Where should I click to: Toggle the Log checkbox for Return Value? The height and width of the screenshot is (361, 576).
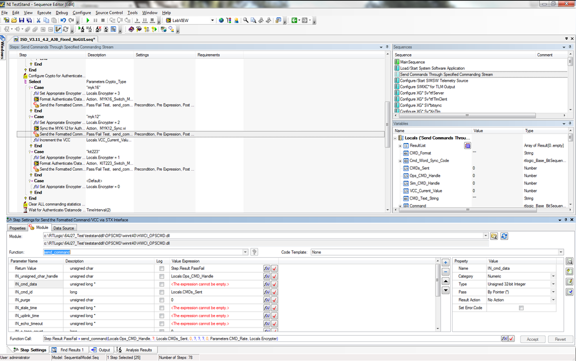pyautogui.click(x=161, y=269)
